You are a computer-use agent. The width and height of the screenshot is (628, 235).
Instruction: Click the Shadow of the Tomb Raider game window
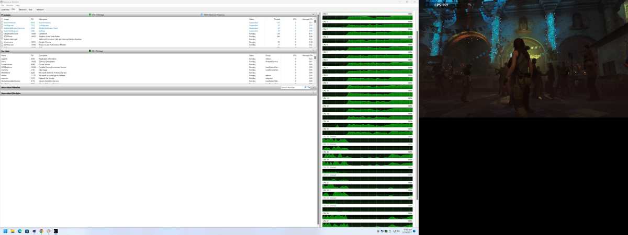point(523,58)
